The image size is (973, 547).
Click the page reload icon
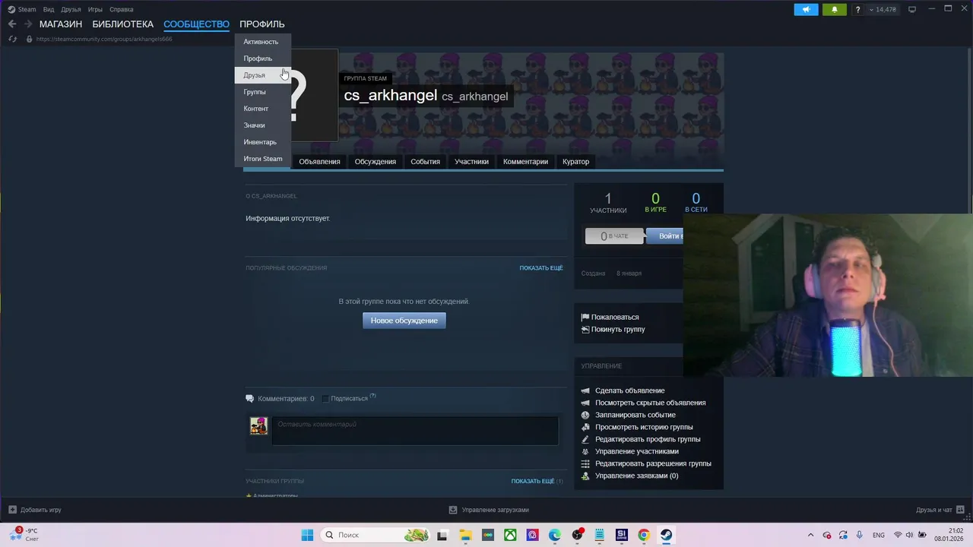(x=12, y=39)
